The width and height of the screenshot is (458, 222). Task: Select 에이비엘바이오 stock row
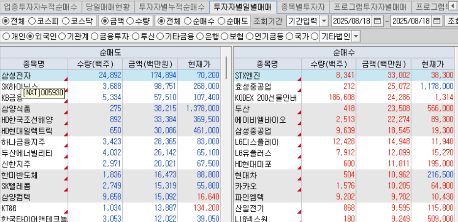click(x=344, y=120)
